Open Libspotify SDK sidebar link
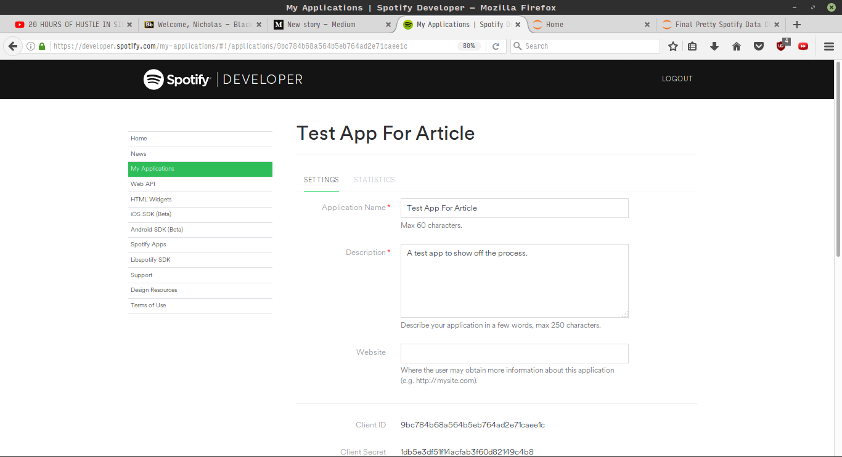The width and height of the screenshot is (842, 457). 200,260
